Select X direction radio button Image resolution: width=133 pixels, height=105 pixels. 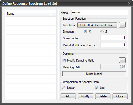point(86,31)
